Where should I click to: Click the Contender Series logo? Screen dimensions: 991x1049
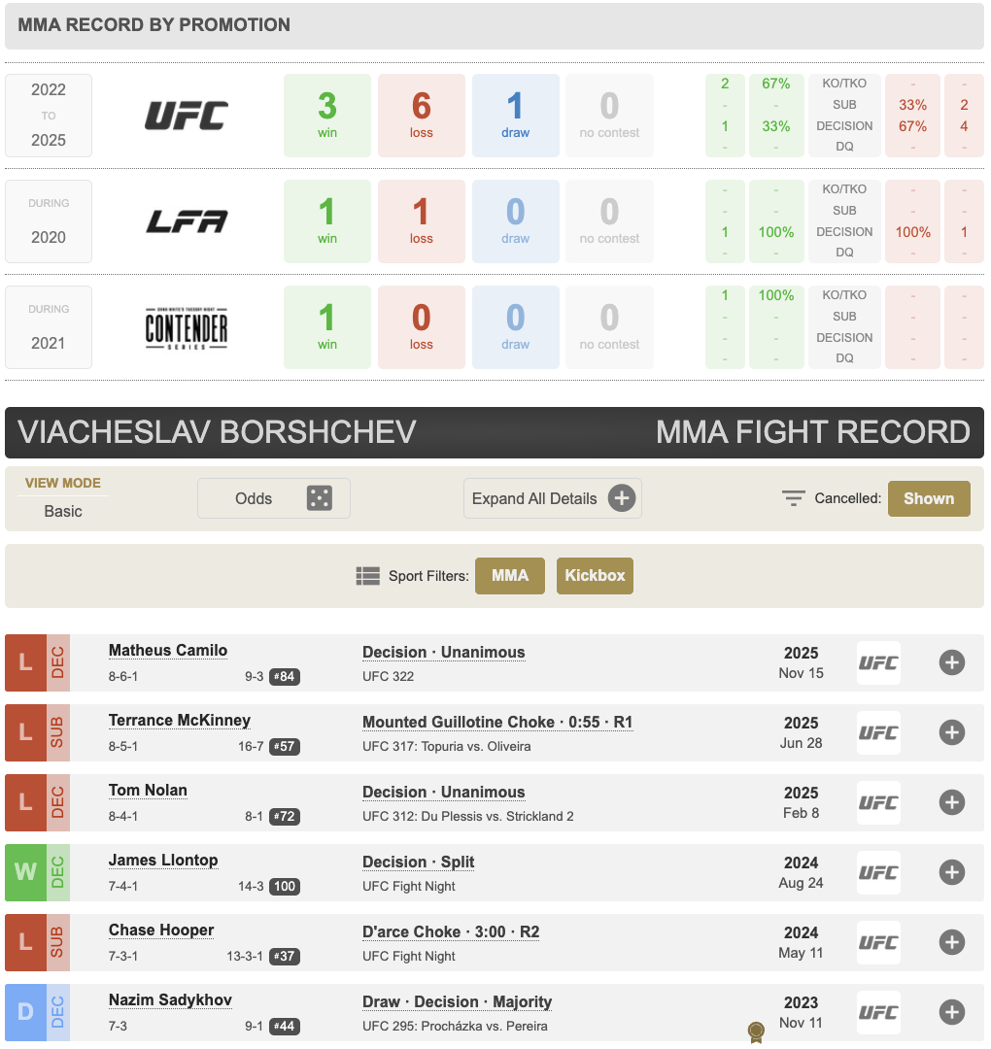pos(187,327)
